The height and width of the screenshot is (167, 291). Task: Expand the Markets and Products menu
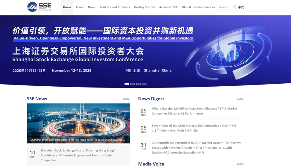(x=114, y=7)
